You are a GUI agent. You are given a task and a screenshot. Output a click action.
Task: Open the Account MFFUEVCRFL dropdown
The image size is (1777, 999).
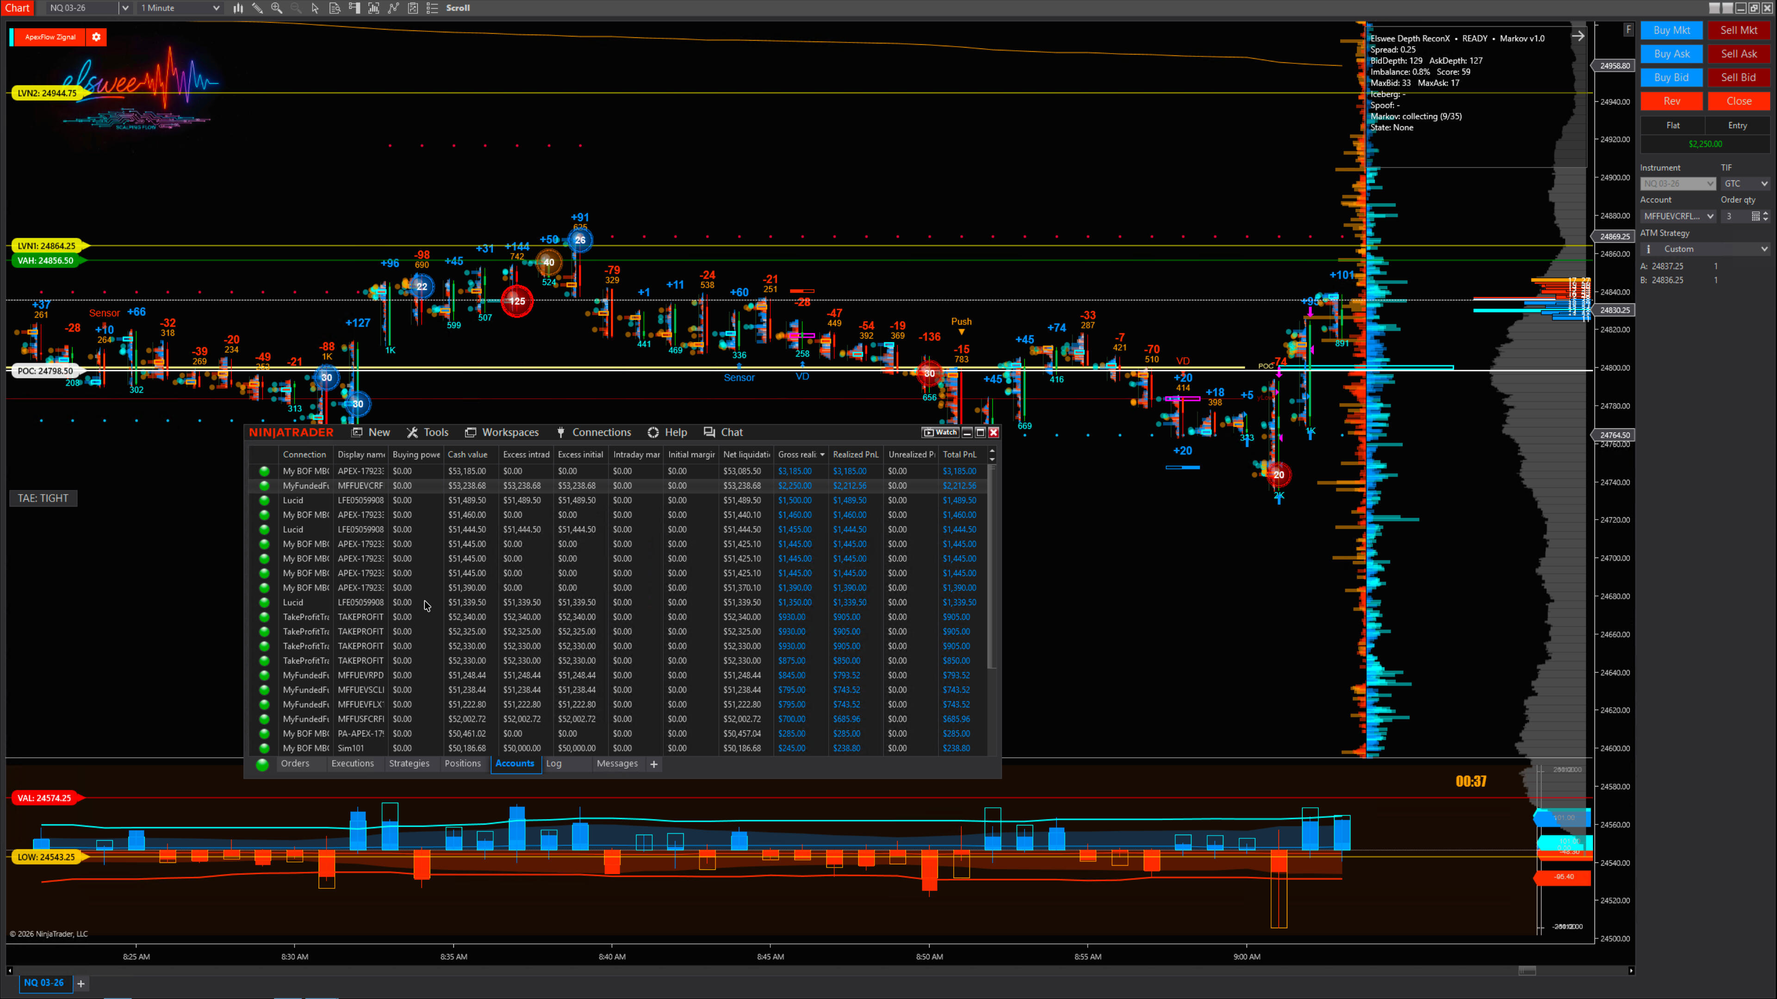[x=1678, y=217]
